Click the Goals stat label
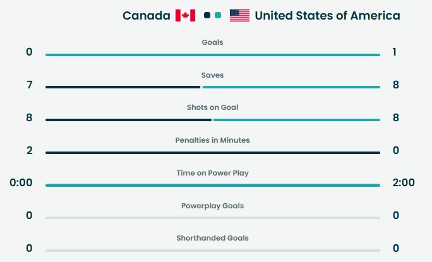 [212, 42]
